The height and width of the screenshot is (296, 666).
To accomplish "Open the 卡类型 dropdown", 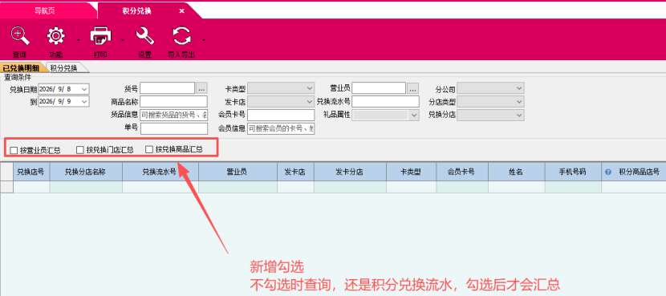I will pyautogui.click(x=309, y=88).
